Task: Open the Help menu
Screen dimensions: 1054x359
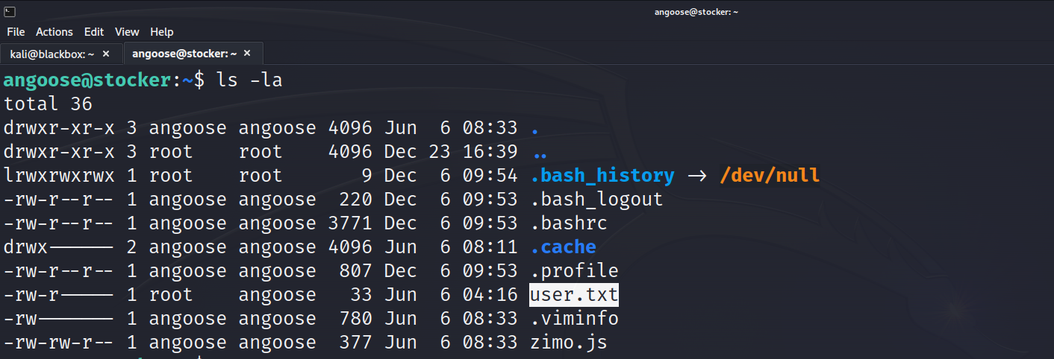Action: (161, 32)
